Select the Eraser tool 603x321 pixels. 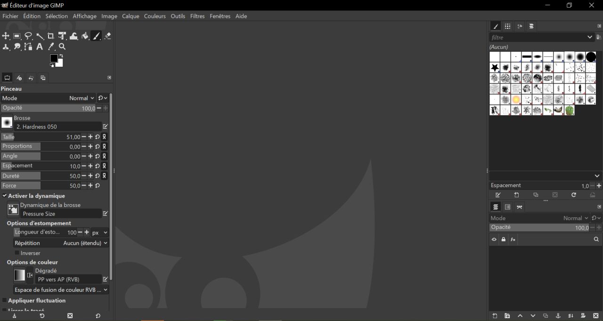tap(107, 36)
